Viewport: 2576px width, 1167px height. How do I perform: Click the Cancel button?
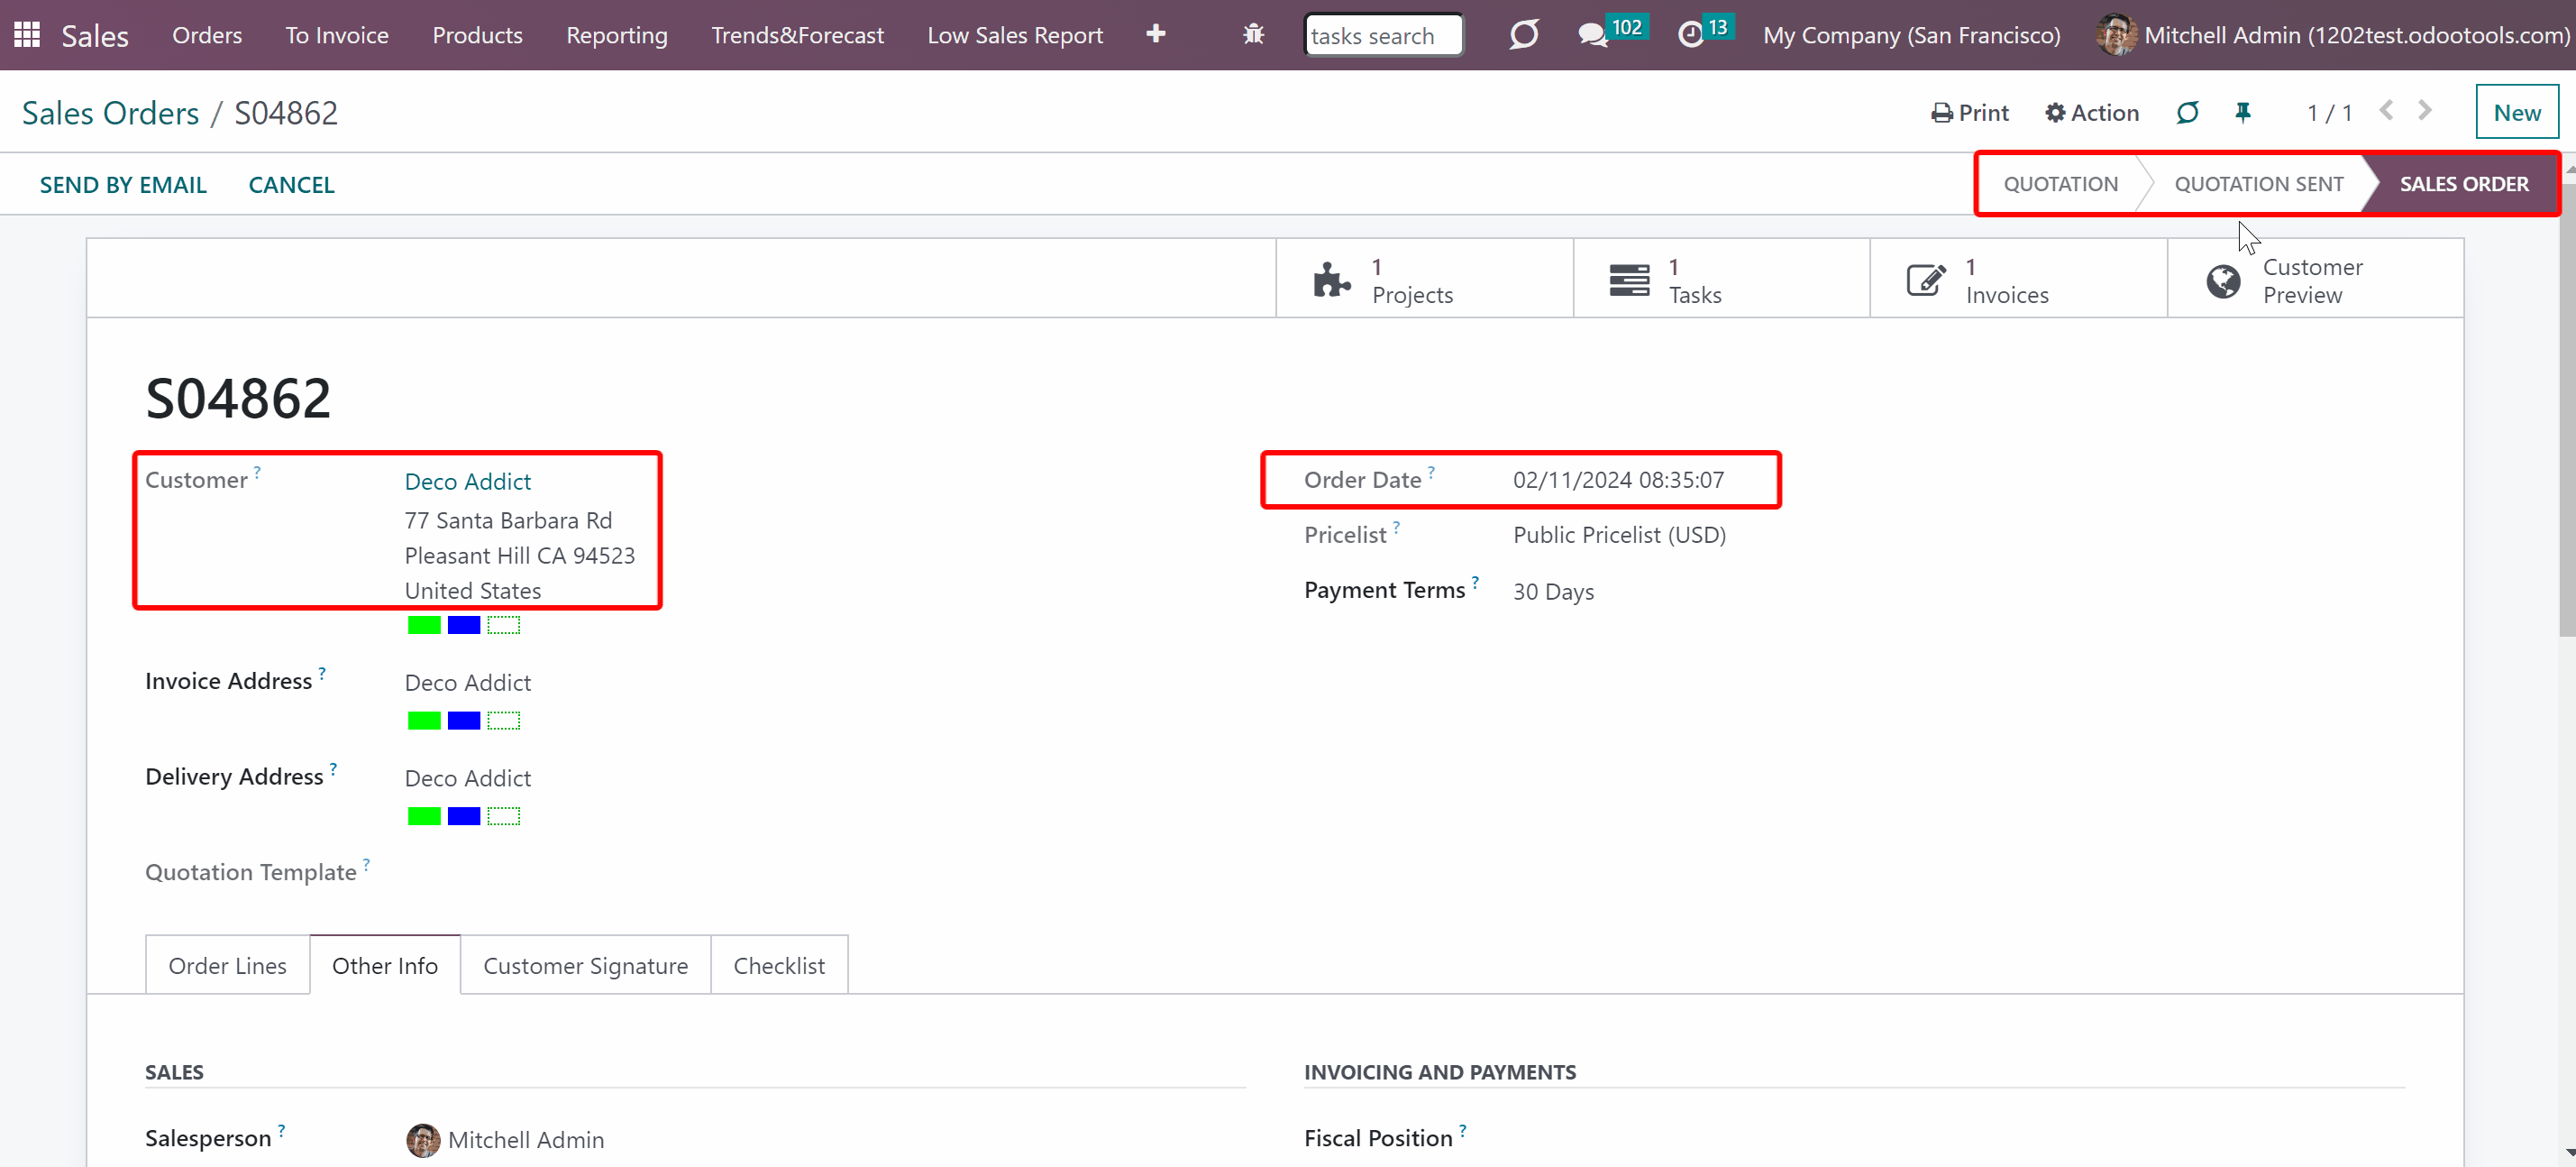click(291, 185)
